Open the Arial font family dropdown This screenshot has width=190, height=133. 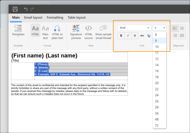tap(135, 28)
